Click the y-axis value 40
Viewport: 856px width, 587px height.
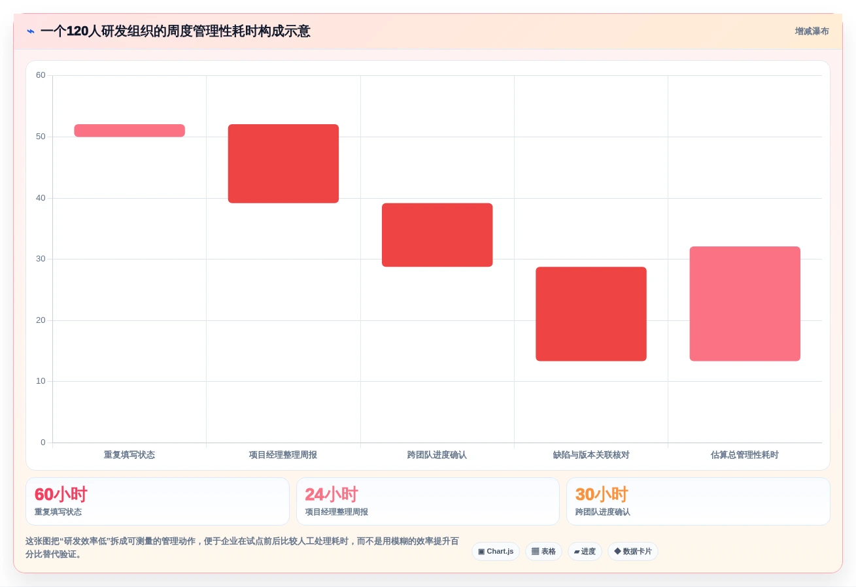41,198
